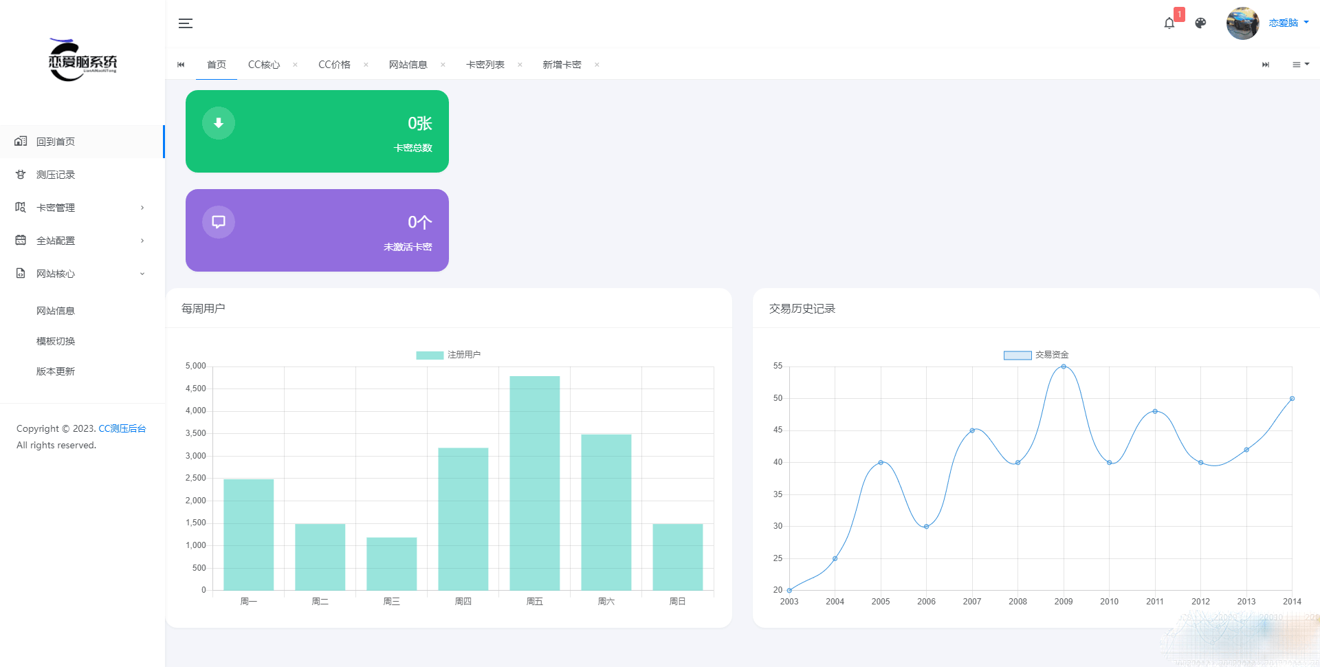Open the notification bell
Screen dimensions: 1320x667
tap(1169, 23)
